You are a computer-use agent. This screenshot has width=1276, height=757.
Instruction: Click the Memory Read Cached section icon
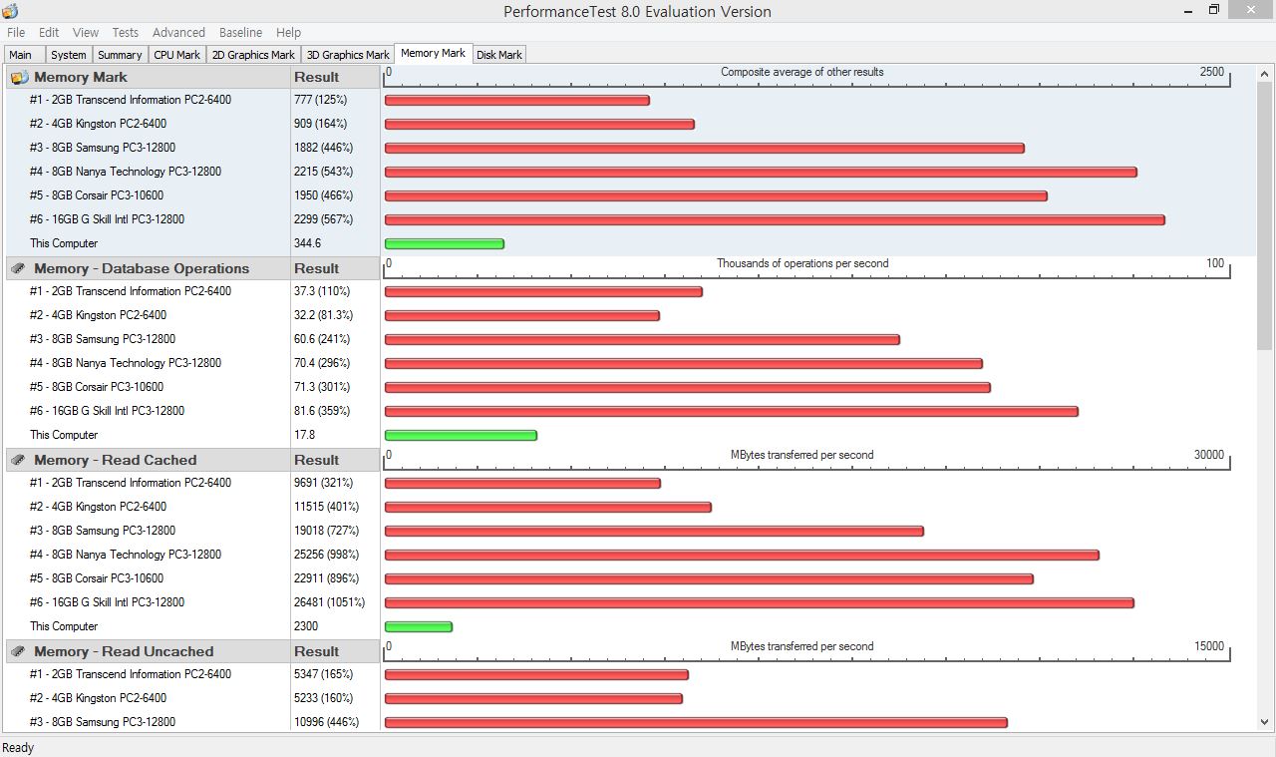pos(18,460)
